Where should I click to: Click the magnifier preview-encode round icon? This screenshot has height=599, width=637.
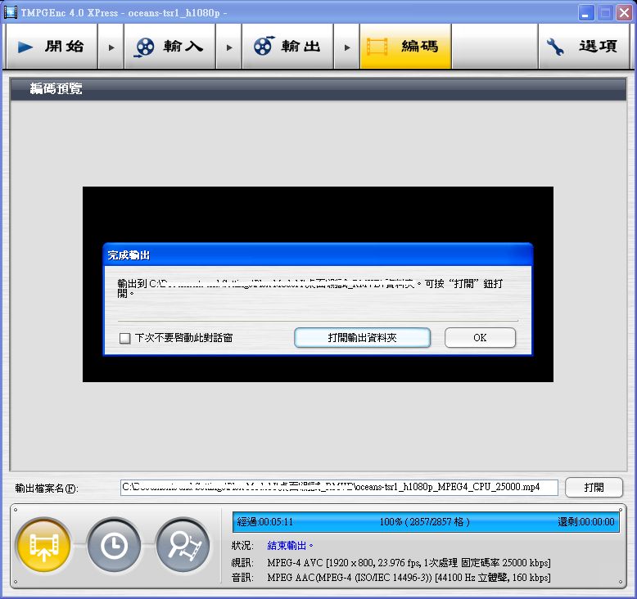coord(183,545)
